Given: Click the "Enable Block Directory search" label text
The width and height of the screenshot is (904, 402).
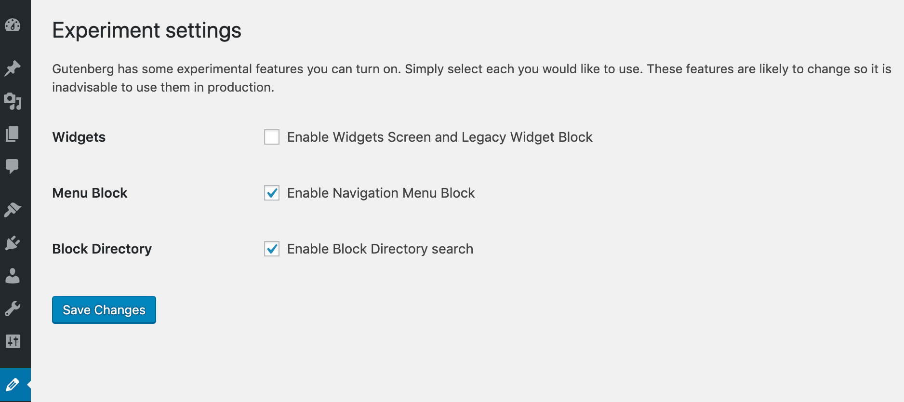Looking at the screenshot, I should click(x=380, y=249).
